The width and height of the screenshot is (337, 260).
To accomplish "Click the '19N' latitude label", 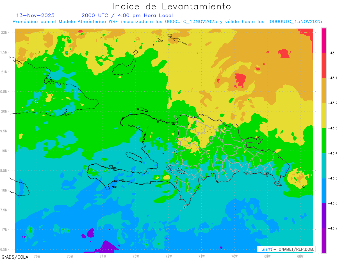I will [x=4, y=151].
